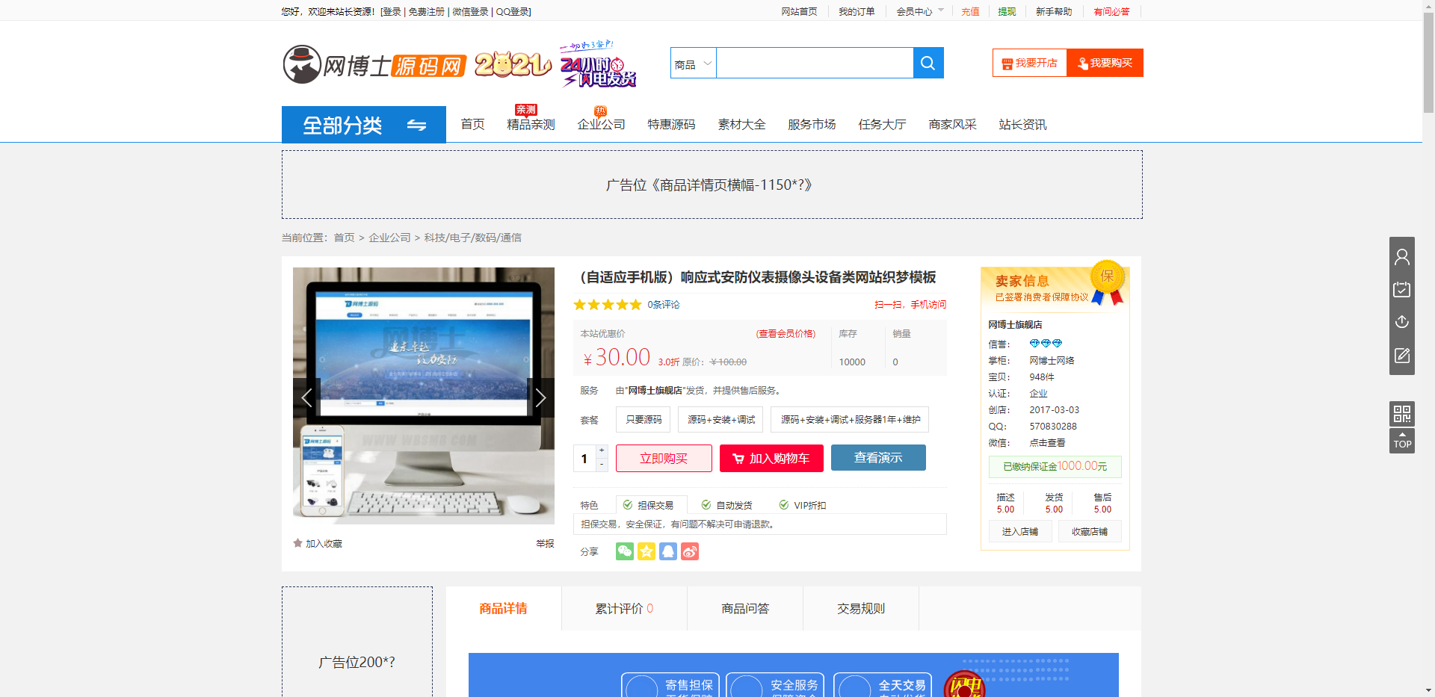Screen dimensions: 1435x697
Task: Click the seller credit diamonds
Action: 1046,344
